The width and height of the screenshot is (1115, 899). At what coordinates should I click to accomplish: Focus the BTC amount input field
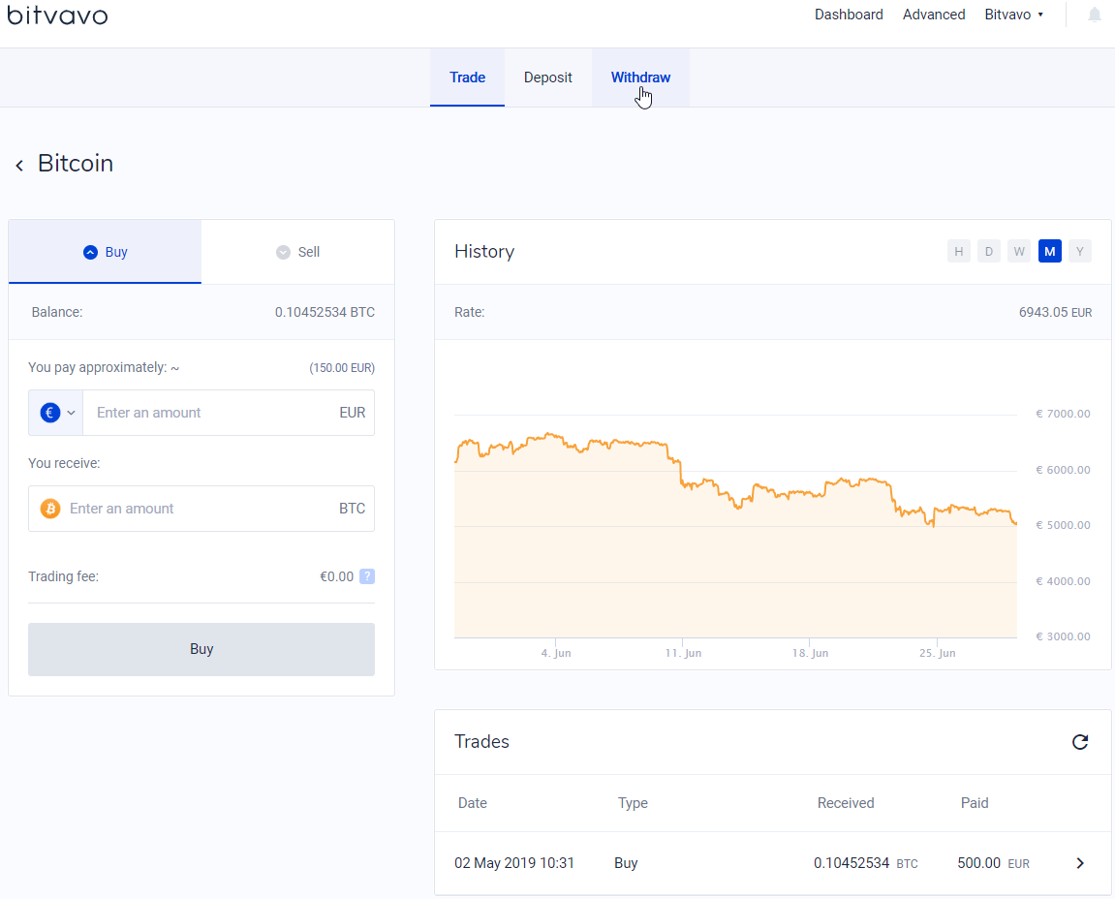point(201,509)
